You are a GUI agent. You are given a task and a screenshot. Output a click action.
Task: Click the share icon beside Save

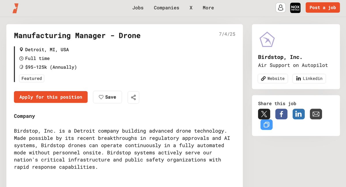133,97
